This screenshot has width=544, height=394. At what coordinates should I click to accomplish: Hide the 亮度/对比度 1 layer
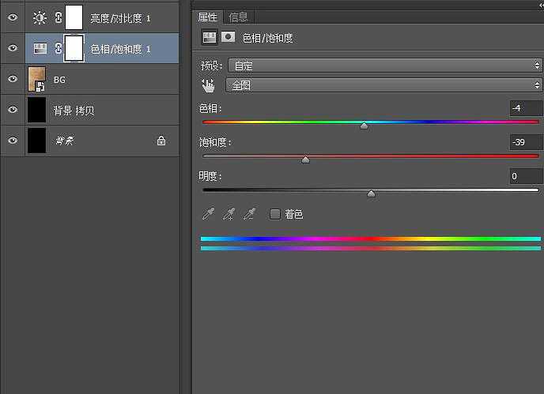pos(12,17)
